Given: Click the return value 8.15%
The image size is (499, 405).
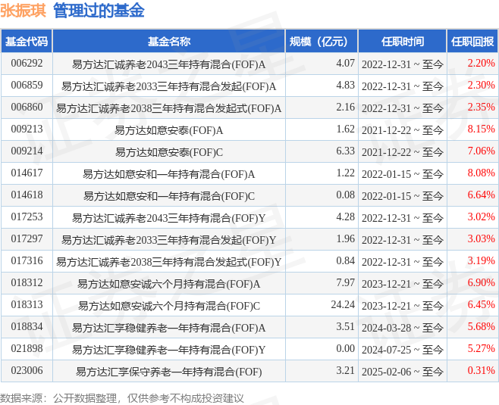Looking at the screenshot, I should click(x=481, y=129).
